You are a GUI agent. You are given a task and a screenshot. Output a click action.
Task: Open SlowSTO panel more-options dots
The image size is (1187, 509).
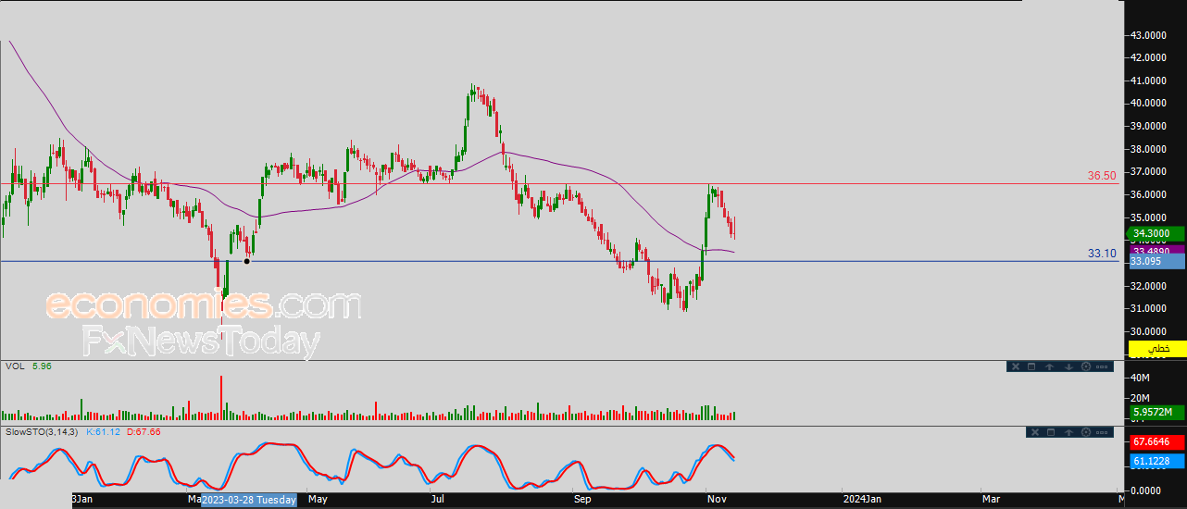point(1102,432)
